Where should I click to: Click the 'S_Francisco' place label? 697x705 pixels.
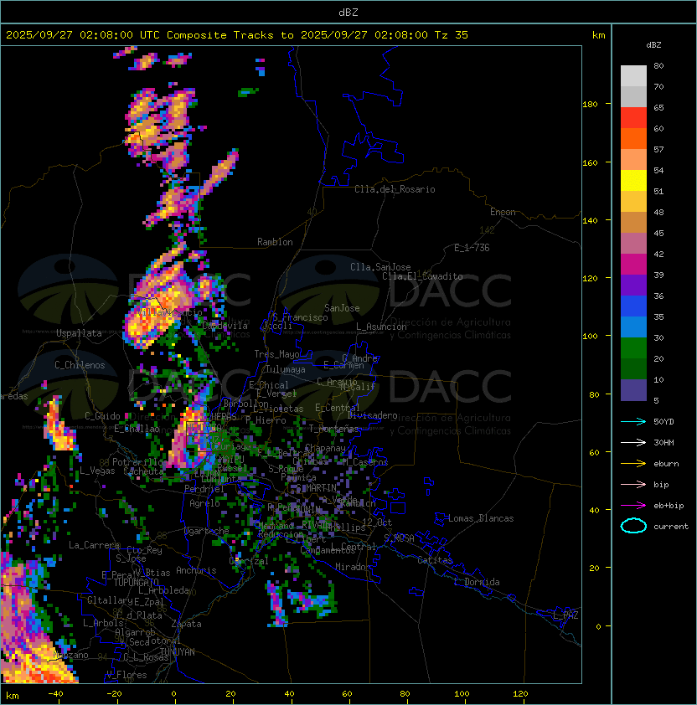(300, 317)
